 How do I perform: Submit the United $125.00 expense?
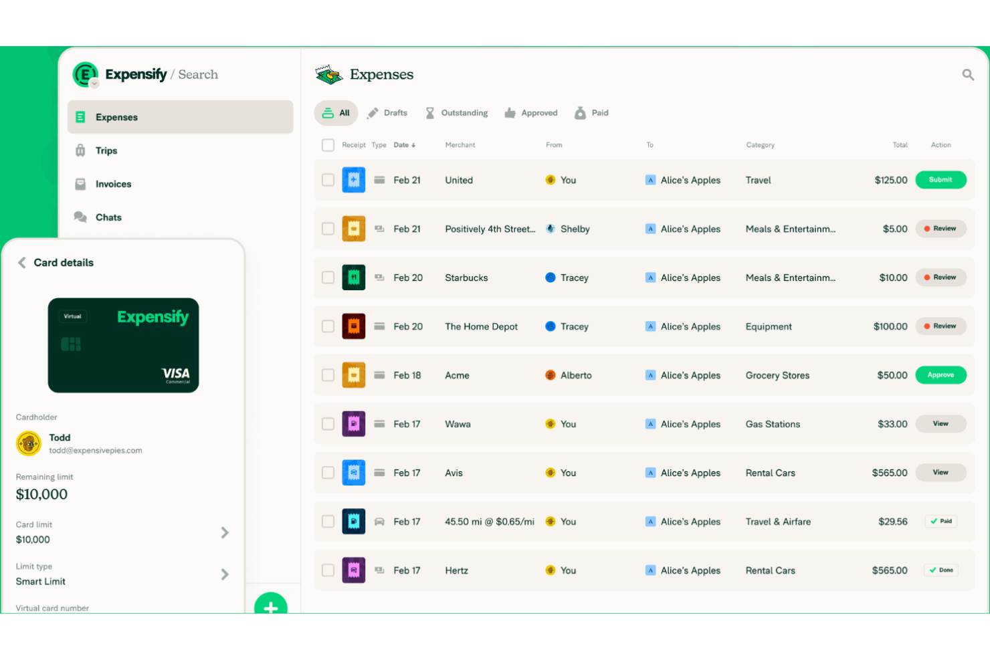pyautogui.click(x=941, y=179)
